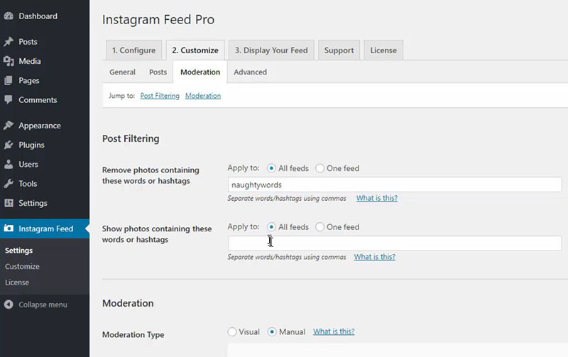568x357 pixels.
Task: Click the Posts pin icon
Action: click(9, 42)
